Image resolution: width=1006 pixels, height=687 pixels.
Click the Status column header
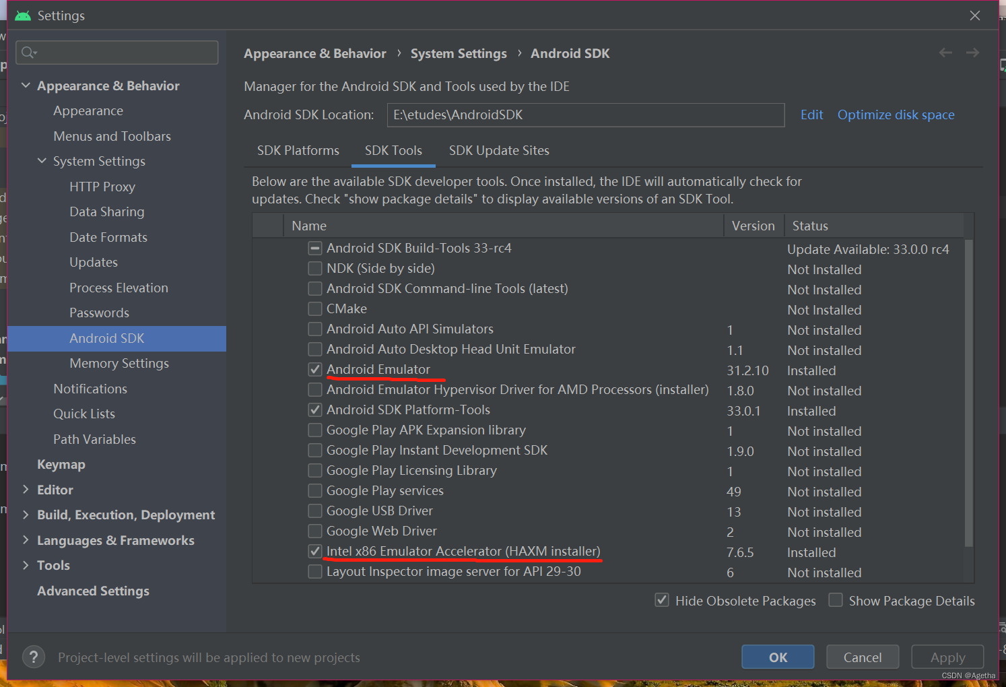(x=874, y=226)
